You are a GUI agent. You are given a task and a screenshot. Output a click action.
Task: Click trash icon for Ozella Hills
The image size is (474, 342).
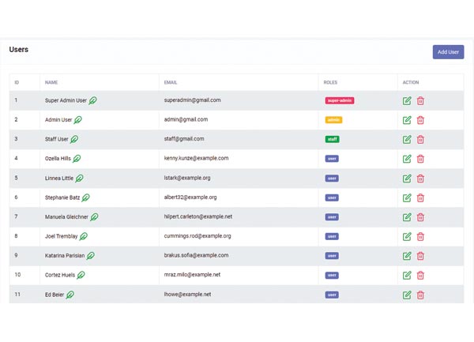pyautogui.click(x=420, y=159)
